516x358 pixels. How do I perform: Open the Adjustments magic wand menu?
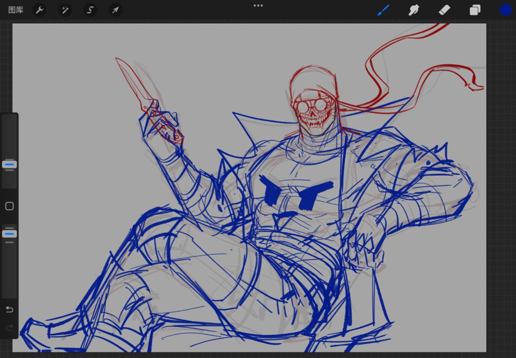(x=65, y=10)
